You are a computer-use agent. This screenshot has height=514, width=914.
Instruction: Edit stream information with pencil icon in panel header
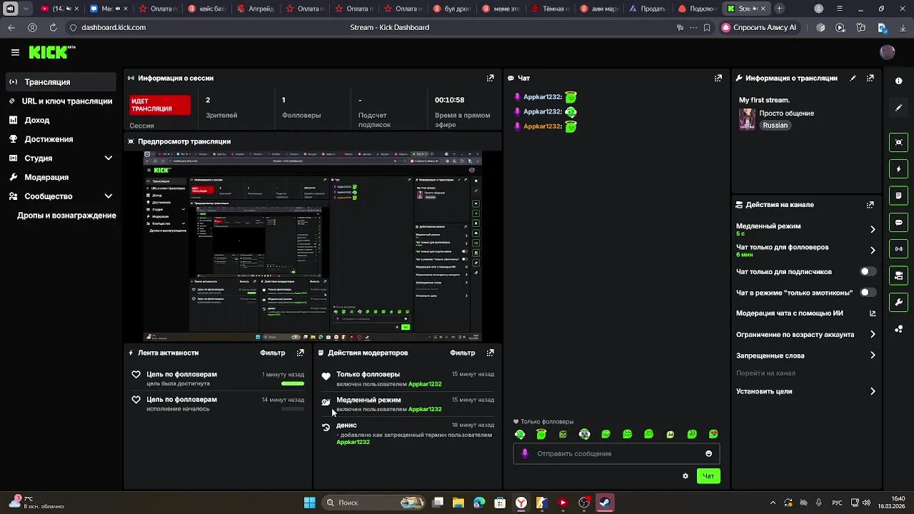coord(853,78)
